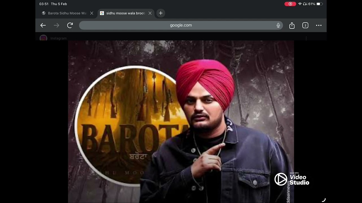Switch to the Barota Sidhu Moose Wala tab
Viewport: 362px width, 203px height.
67,13
